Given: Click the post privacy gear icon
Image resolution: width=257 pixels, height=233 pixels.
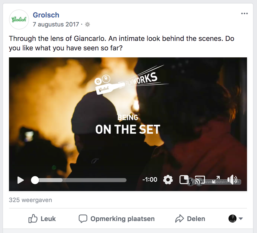Looking at the screenshot, I should tap(87, 24).
